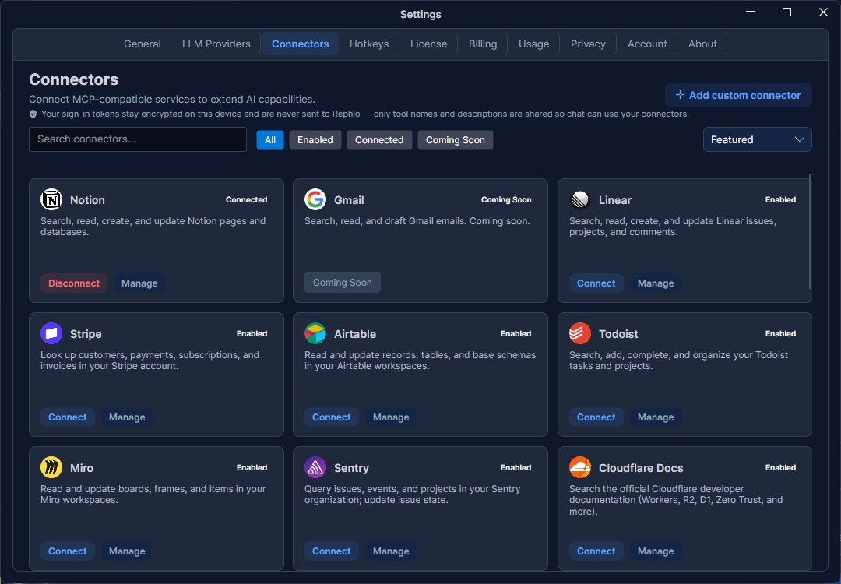Manage the Linear connector
The height and width of the screenshot is (584, 841).
point(656,283)
